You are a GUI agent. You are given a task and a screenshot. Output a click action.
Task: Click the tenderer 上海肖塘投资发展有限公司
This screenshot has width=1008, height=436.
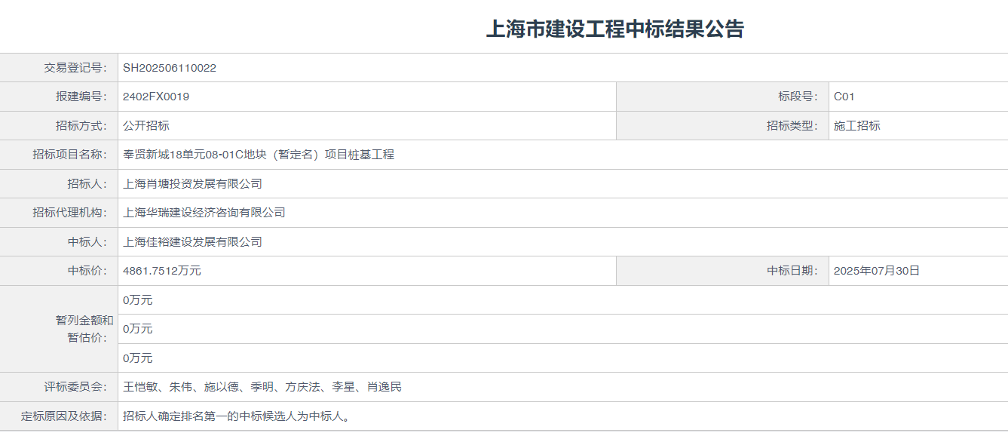(x=192, y=184)
